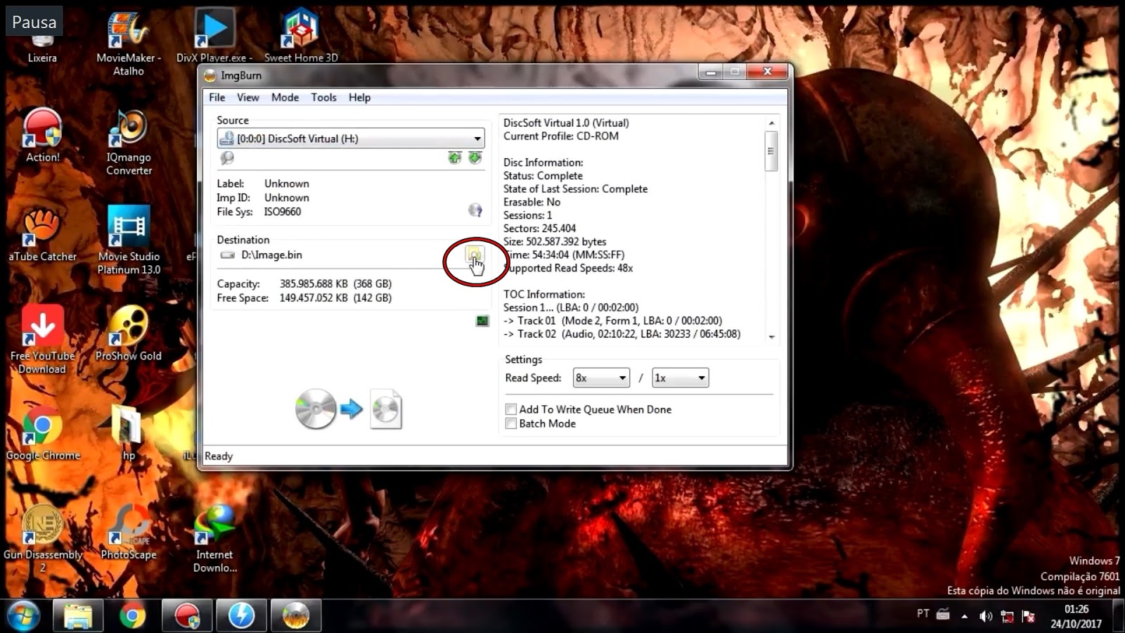
Task: Open PhotoScape desktop shortcut
Action: 129,533
